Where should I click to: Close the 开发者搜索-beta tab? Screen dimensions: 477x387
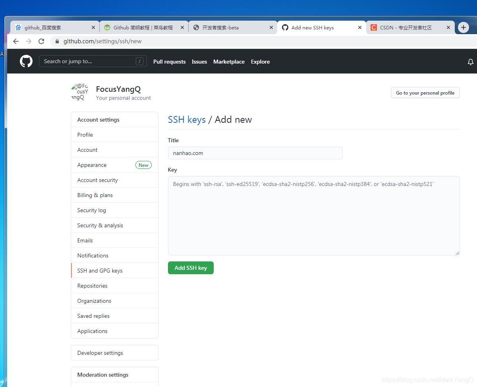point(271,28)
